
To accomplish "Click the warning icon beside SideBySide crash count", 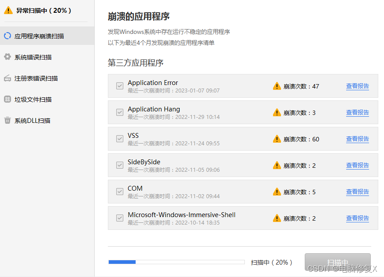I will (x=277, y=165).
